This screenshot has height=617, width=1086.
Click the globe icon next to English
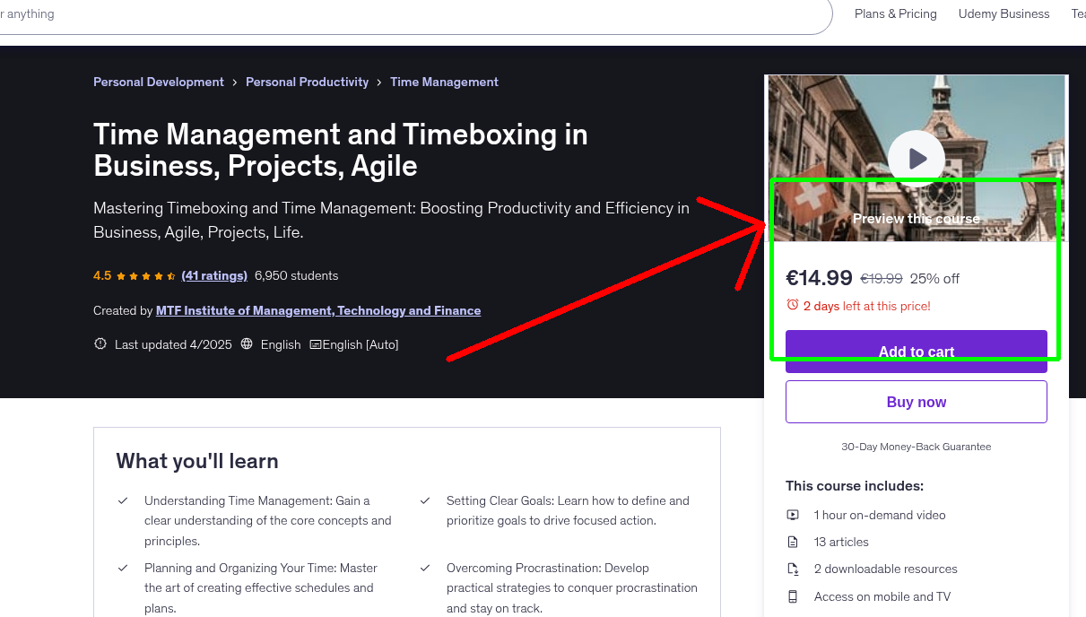pyautogui.click(x=246, y=343)
